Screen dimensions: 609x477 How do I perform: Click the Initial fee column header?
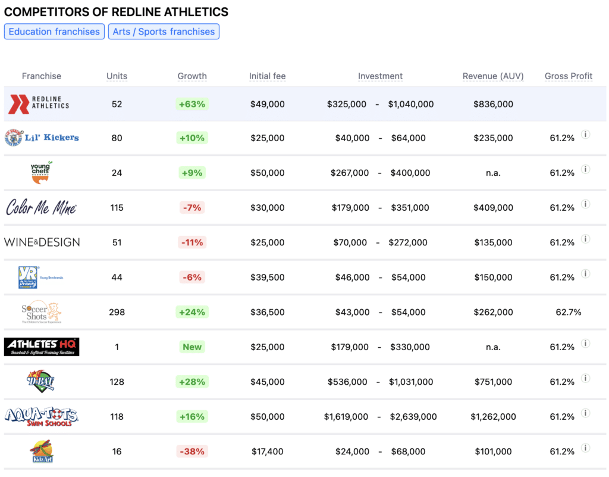click(268, 76)
